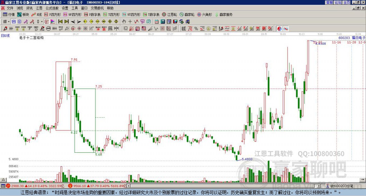366x196 pixels.
Task: Select the Gann fan lines tool
Action: 132,29
